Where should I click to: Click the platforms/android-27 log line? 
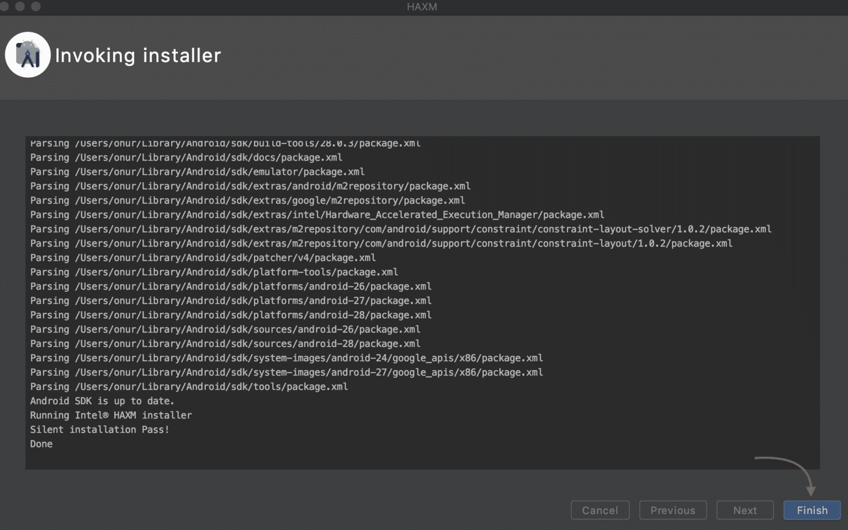[x=231, y=301]
